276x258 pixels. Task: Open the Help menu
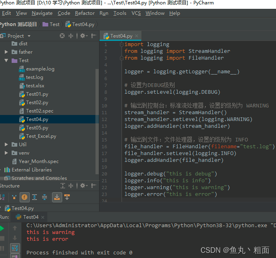pos(175,13)
